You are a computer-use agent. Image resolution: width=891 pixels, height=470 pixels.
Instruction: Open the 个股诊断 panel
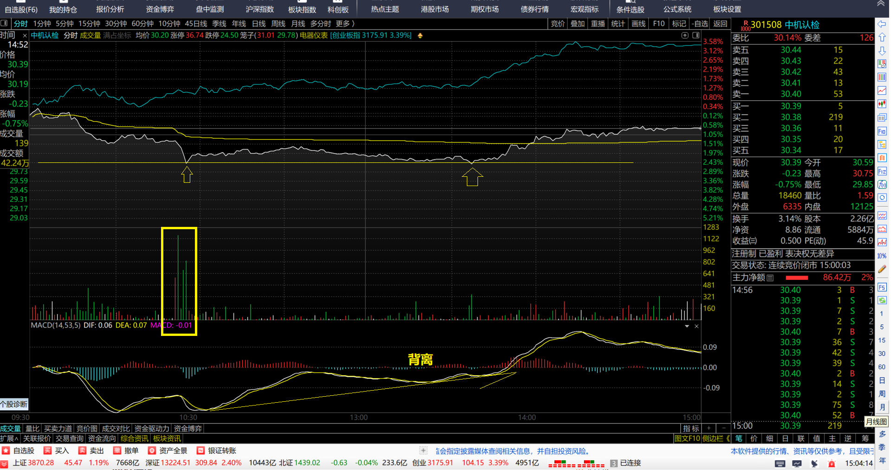click(x=14, y=404)
